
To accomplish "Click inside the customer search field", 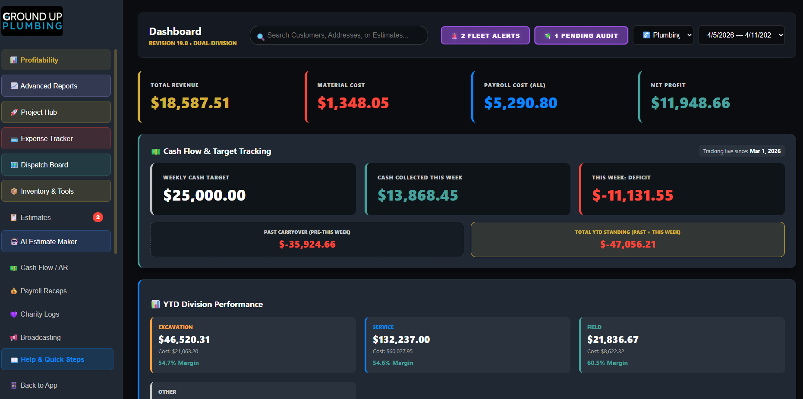I will coord(338,35).
